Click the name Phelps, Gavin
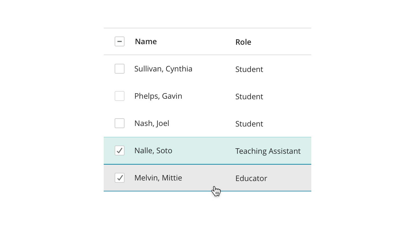This screenshot has width=415, height=235. 158,96
